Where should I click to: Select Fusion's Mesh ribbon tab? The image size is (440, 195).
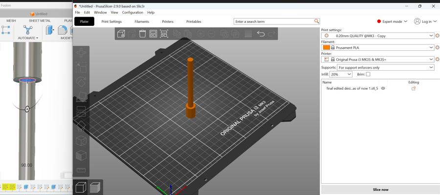tap(11, 20)
